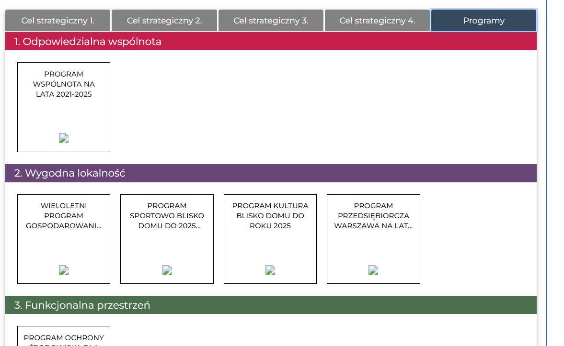Open Wieloletni Program Gospodarowani title link
This screenshot has width=564, height=346.
click(x=64, y=216)
